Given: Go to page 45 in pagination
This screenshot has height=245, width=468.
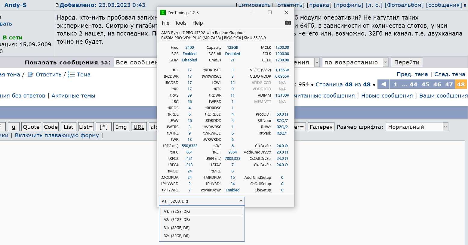Looking at the screenshot, I should pyautogui.click(x=425, y=84).
